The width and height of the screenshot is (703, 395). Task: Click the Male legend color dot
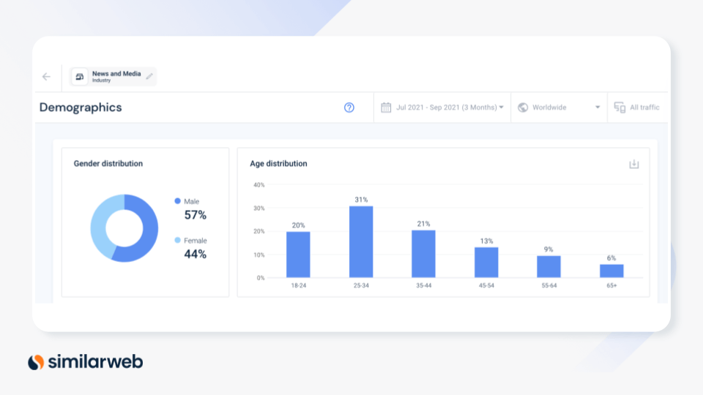(177, 201)
